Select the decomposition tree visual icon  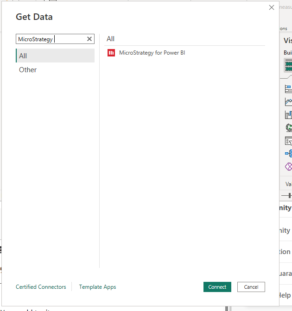point(289,153)
